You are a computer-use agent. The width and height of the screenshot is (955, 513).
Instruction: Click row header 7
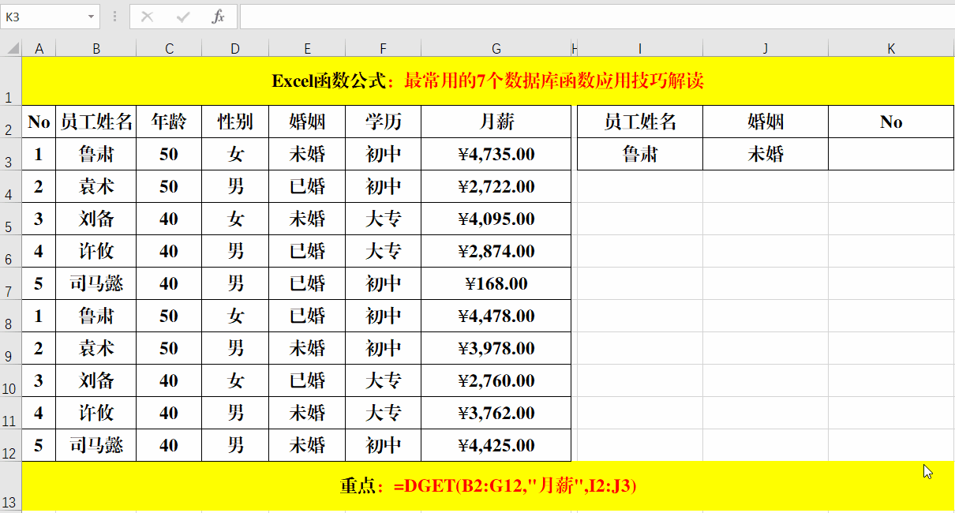(x=9, y=283)
